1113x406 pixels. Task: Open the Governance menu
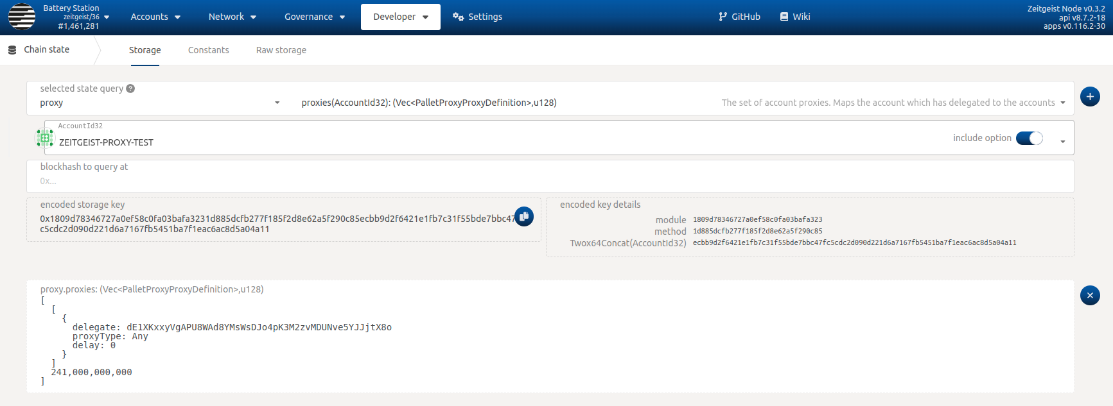click(314, 17)
